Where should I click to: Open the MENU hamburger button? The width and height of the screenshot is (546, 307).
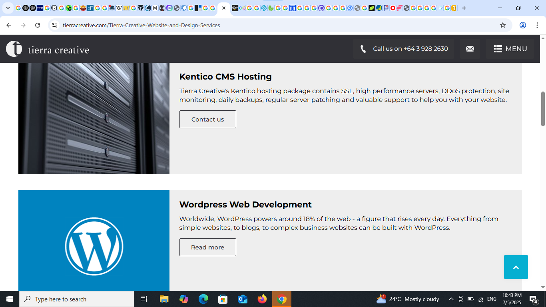510,49
